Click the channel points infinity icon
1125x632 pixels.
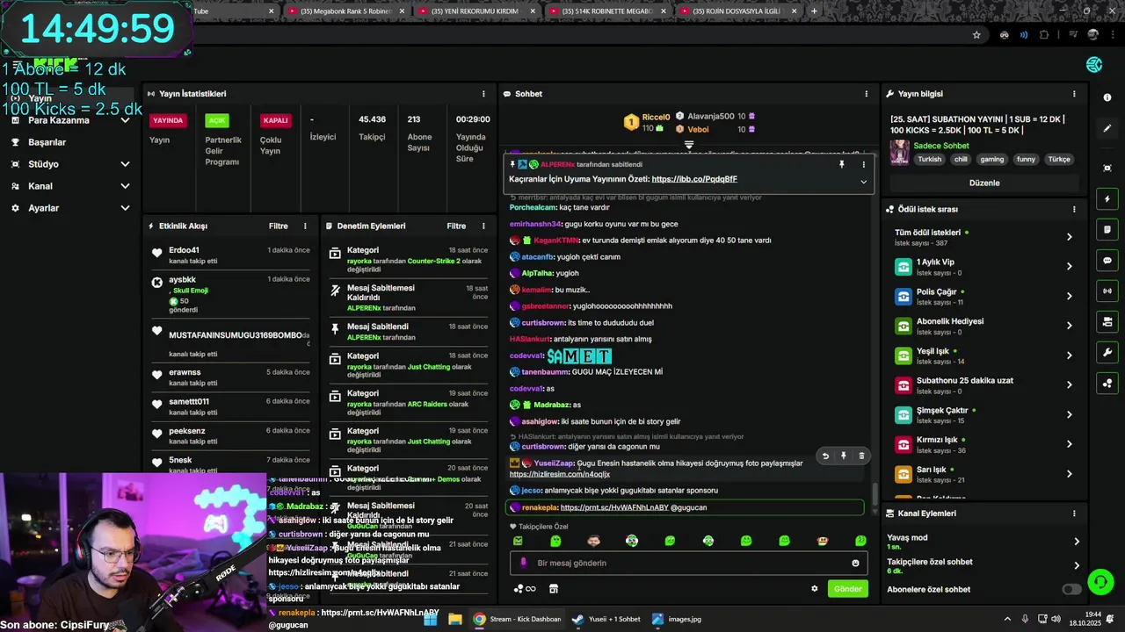point(525,589)
